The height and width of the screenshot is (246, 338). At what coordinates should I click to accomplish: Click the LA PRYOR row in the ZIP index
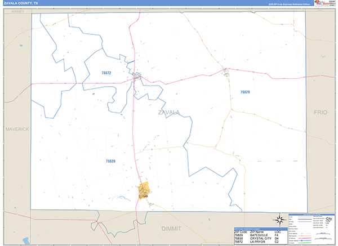pyautogui.click(x=261, y=242)
